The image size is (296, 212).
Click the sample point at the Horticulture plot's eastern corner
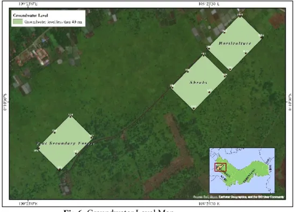click(x=262, y=37)
